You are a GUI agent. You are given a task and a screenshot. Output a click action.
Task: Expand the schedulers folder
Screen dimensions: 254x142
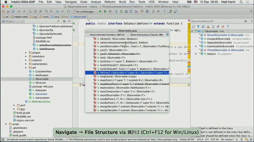coord(26,56)
